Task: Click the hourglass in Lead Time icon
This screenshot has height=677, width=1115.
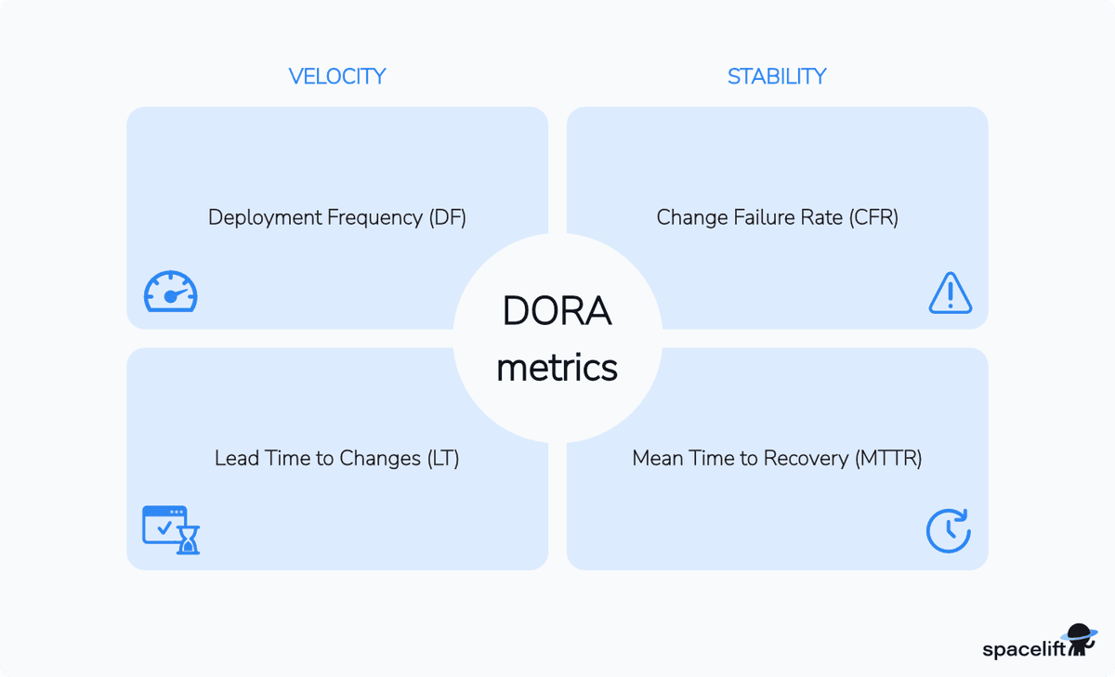Action: click(190, 539)
